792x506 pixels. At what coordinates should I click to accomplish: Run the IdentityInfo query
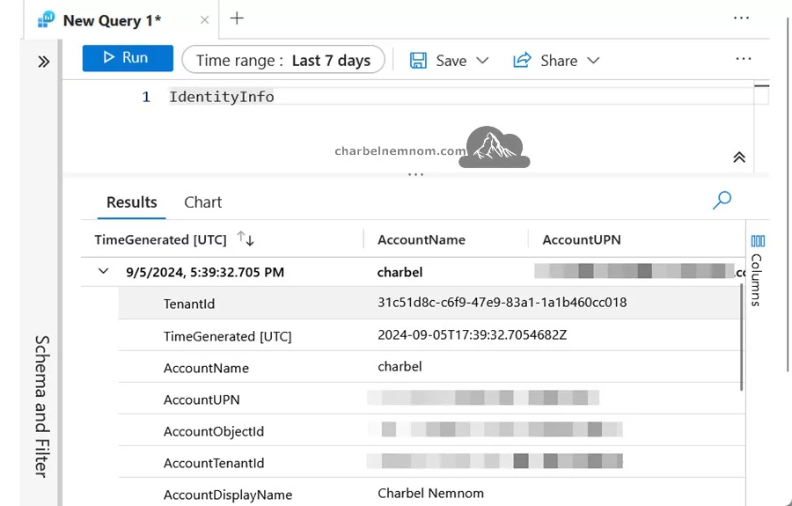(x=128, y=58)
